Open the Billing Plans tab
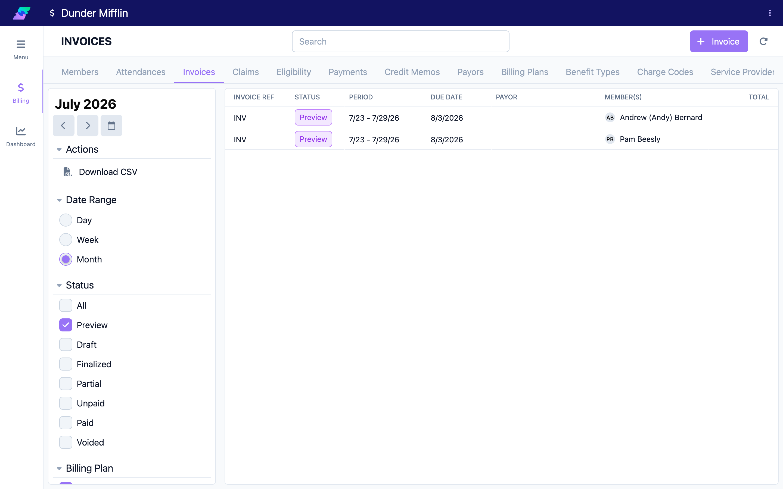Screen dimensions: 783x489 [x=524, y=72]
